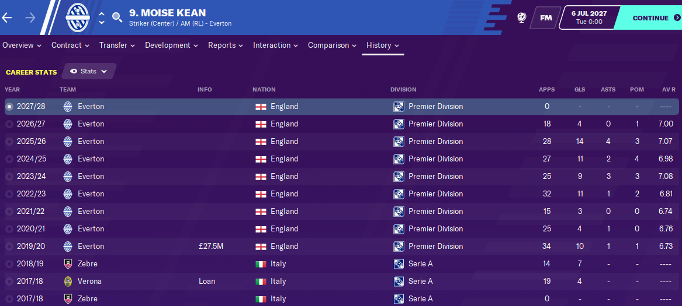Click the Verona club badge icon

pyautogui.click(x=68, y=281)
